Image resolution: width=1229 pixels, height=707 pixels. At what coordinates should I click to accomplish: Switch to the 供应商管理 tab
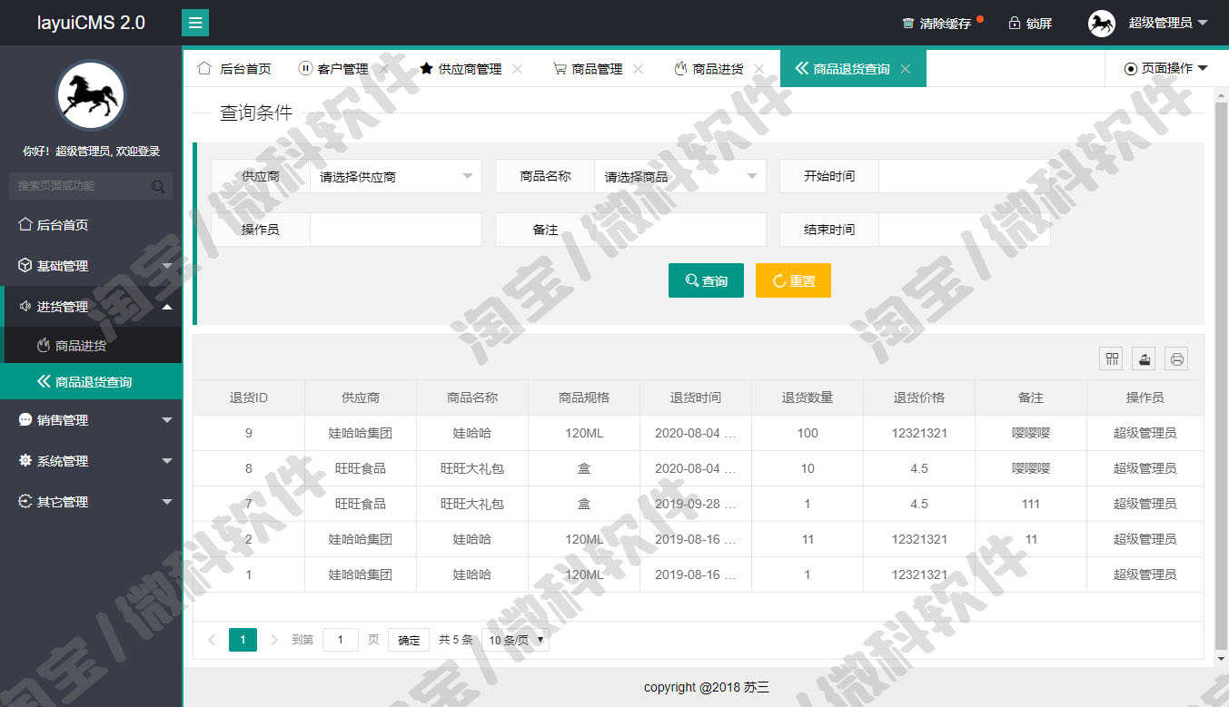469,69
